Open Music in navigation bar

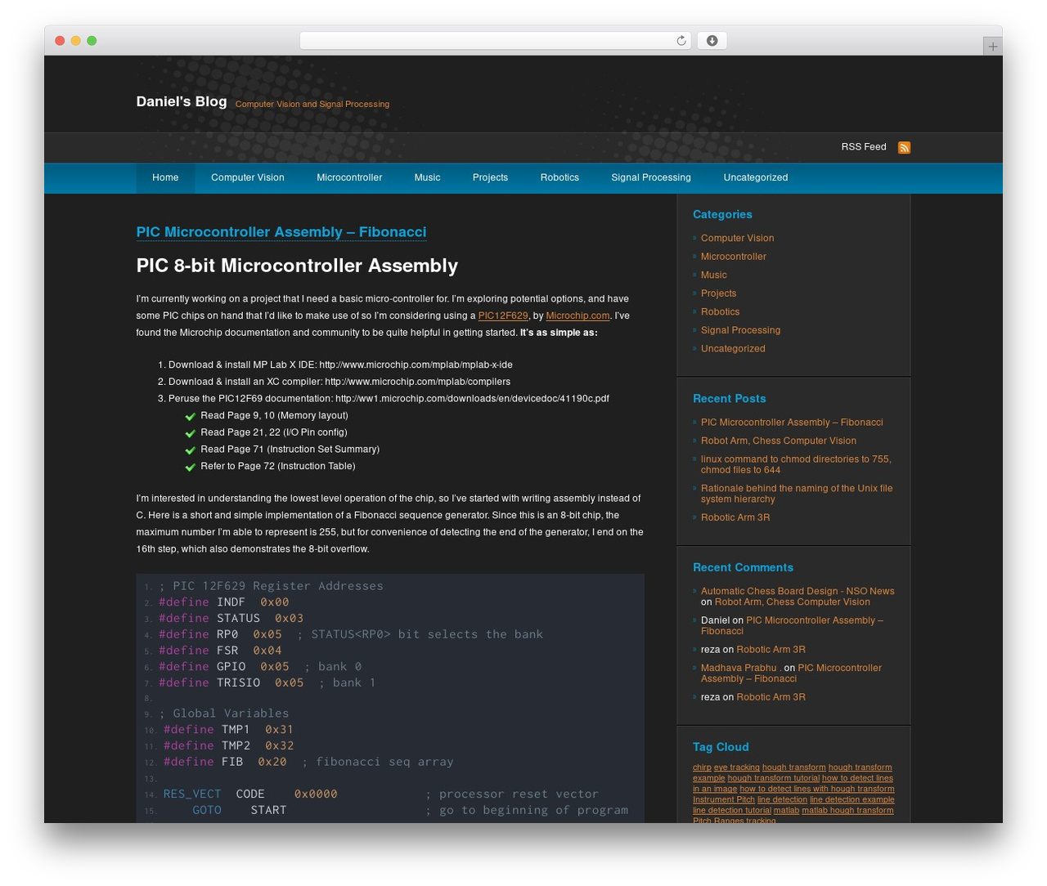pos(427,177)
